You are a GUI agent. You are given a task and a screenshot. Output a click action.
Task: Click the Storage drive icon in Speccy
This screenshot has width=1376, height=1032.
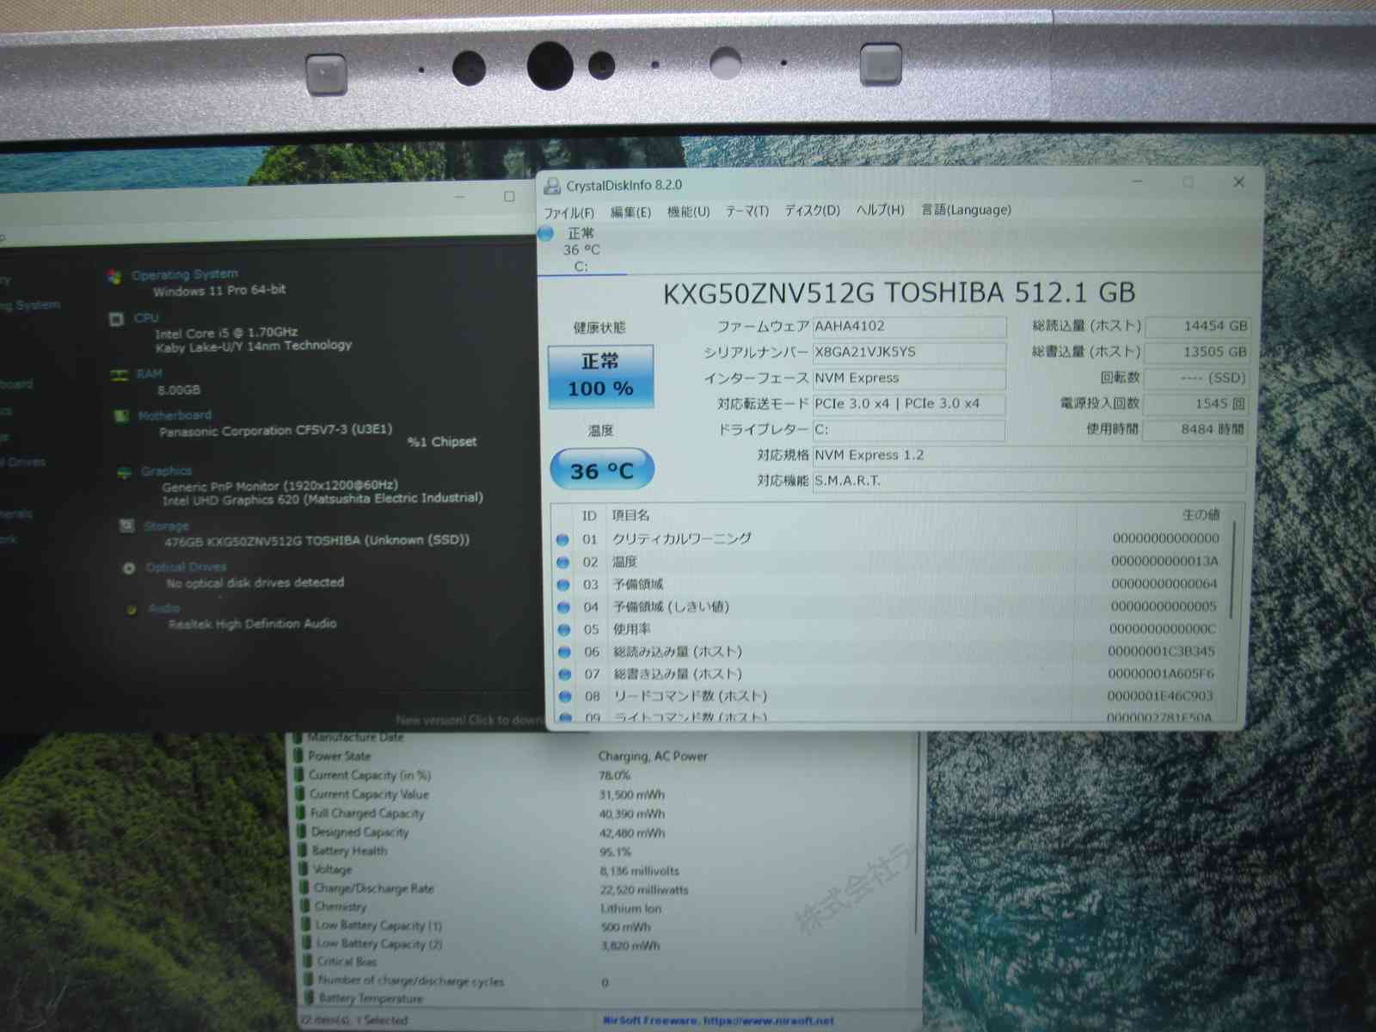click(126, 525)
